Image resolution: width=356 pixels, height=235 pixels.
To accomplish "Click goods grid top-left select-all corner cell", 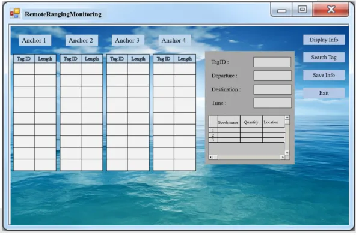I will click(x=213, y=122).
